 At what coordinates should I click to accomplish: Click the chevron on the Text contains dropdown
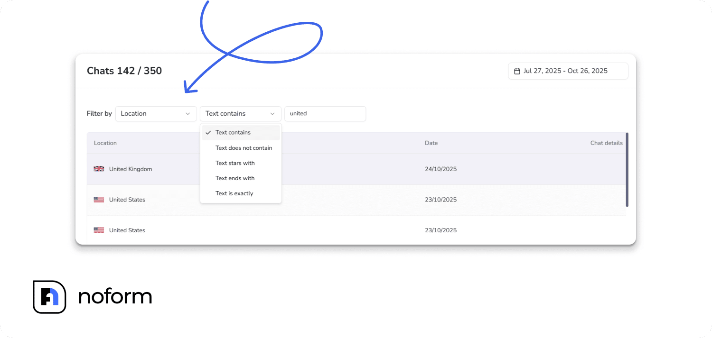pyautogui.click(x=272, y=113)
